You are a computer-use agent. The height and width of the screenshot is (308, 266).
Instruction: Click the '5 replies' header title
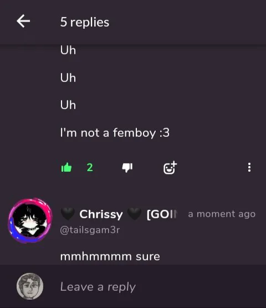(85, 22)
